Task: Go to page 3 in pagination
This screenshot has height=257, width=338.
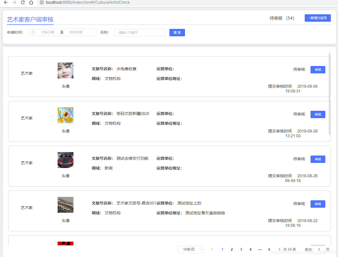Action: (241, 249)
